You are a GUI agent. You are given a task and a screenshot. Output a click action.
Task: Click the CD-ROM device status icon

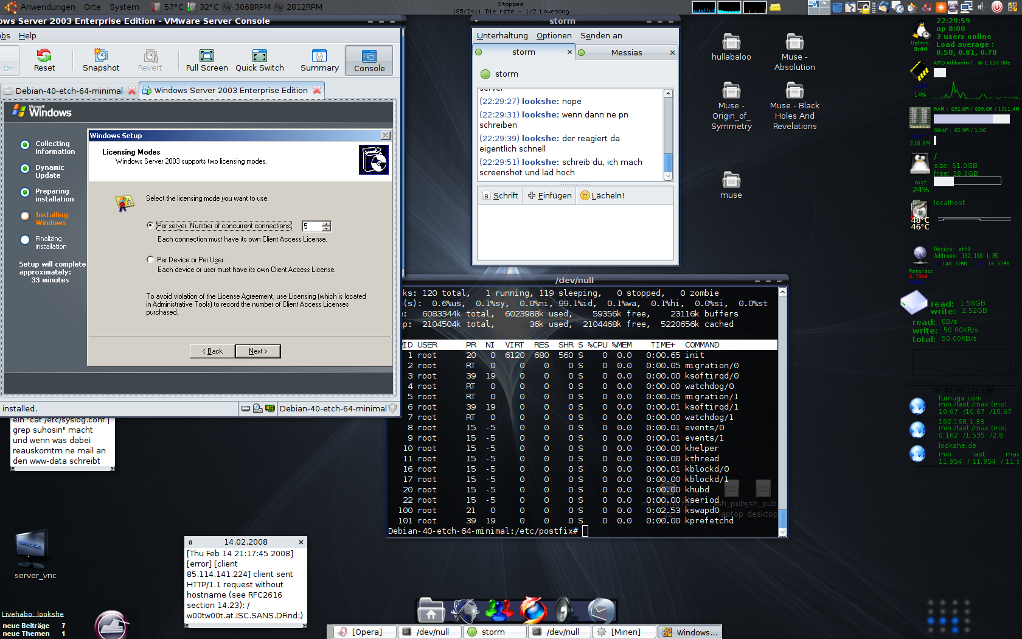tap(257, 408)
